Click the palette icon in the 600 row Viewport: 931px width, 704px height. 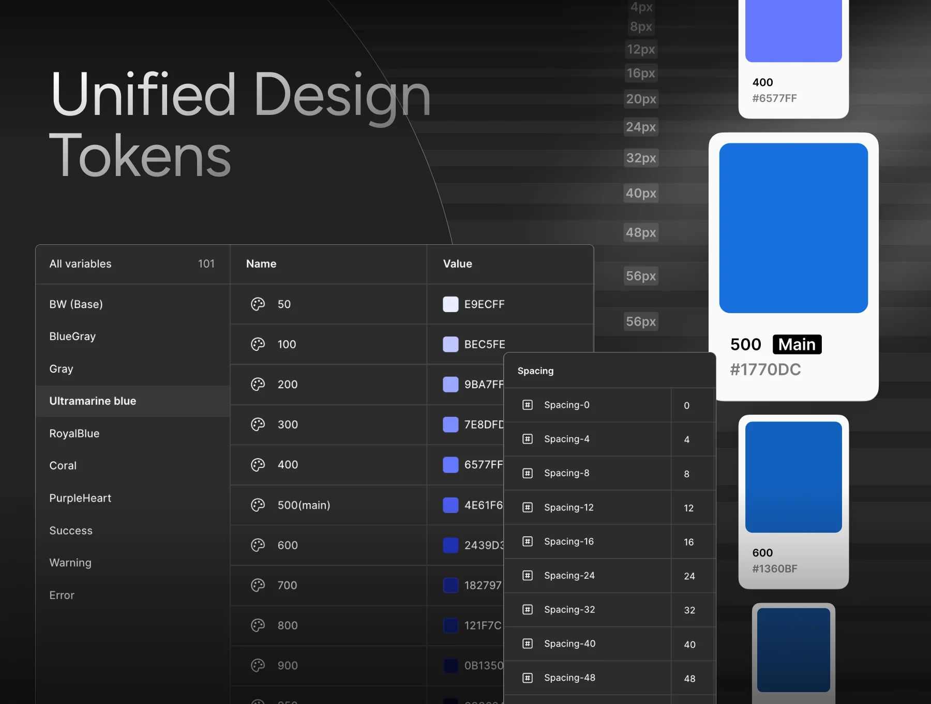click(258, 545)
